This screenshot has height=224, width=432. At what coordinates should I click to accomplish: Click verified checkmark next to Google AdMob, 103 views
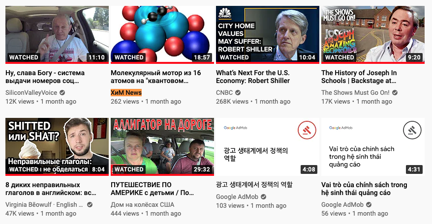click(263, 197)
